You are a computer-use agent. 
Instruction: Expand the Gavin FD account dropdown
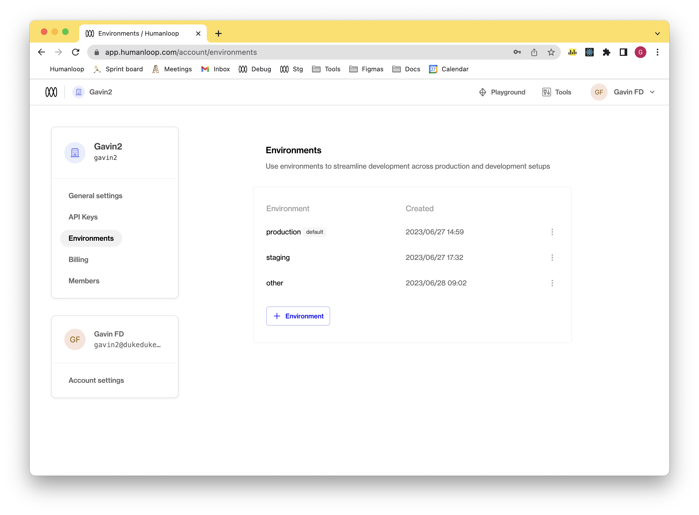coord(652,92)
